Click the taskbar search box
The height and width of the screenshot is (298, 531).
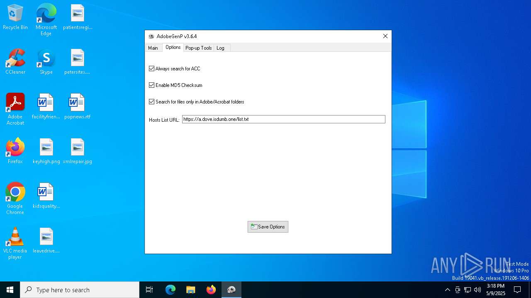click(x=80, y=290)
